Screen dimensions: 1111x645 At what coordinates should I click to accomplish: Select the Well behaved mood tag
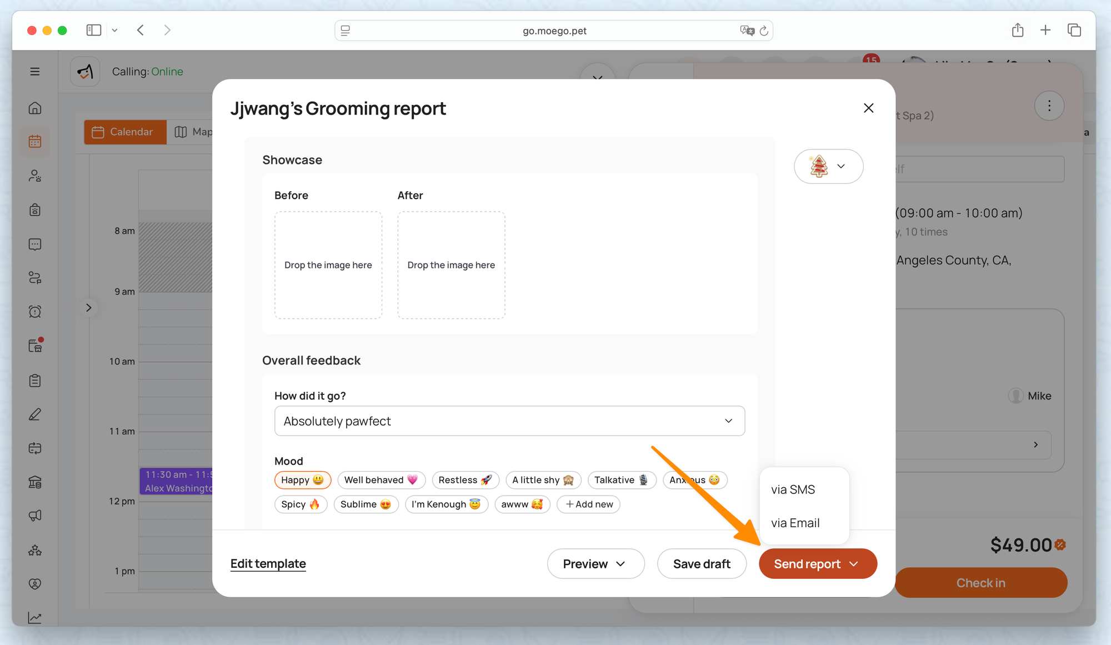381,480
